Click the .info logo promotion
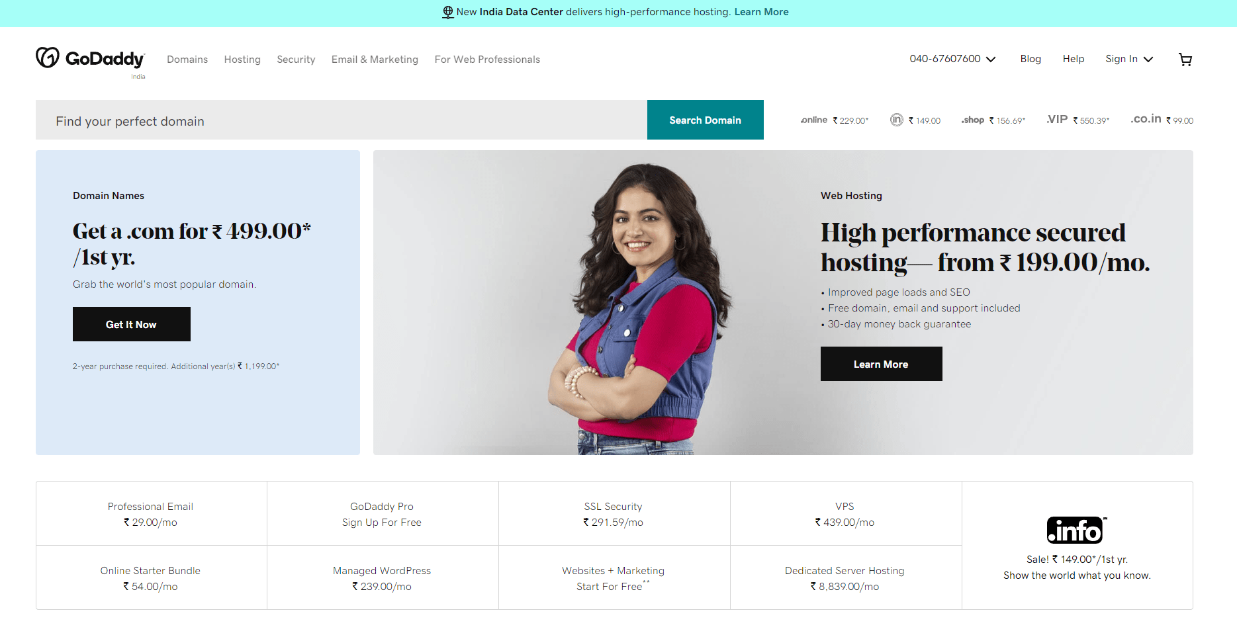 [1077, 530]
